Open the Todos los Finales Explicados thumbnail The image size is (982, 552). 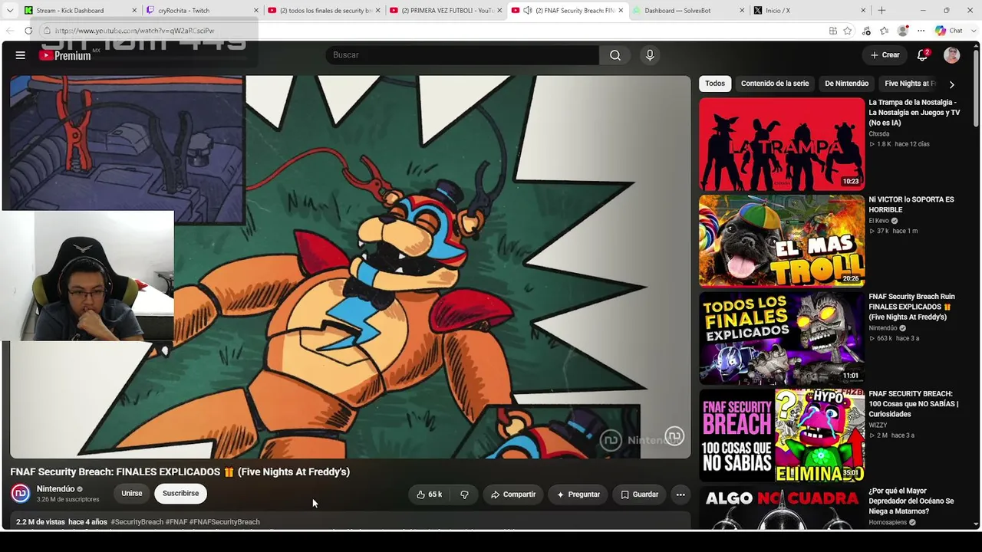tap(782, 338)
